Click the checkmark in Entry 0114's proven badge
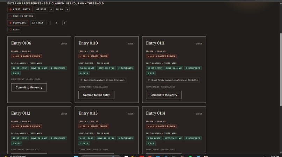Viewport: 282px width, 157px height. (148, 127)
